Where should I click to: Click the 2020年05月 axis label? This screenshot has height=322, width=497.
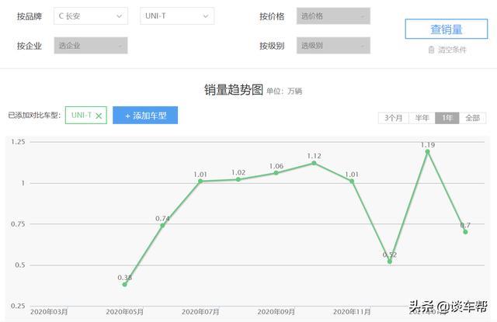(x=124, y=312)
